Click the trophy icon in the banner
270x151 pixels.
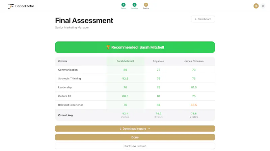point(108,47)
